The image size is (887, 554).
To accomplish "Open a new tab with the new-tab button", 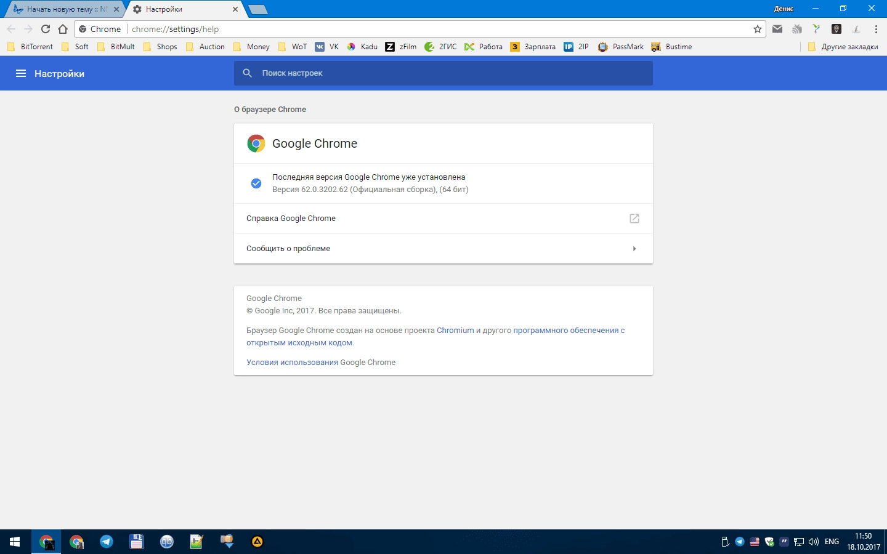I will click(x=257, y=9).
